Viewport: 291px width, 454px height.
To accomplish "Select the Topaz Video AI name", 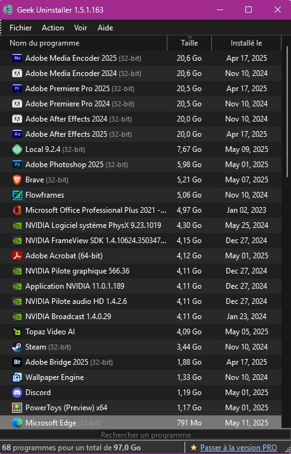I will 50,332.
